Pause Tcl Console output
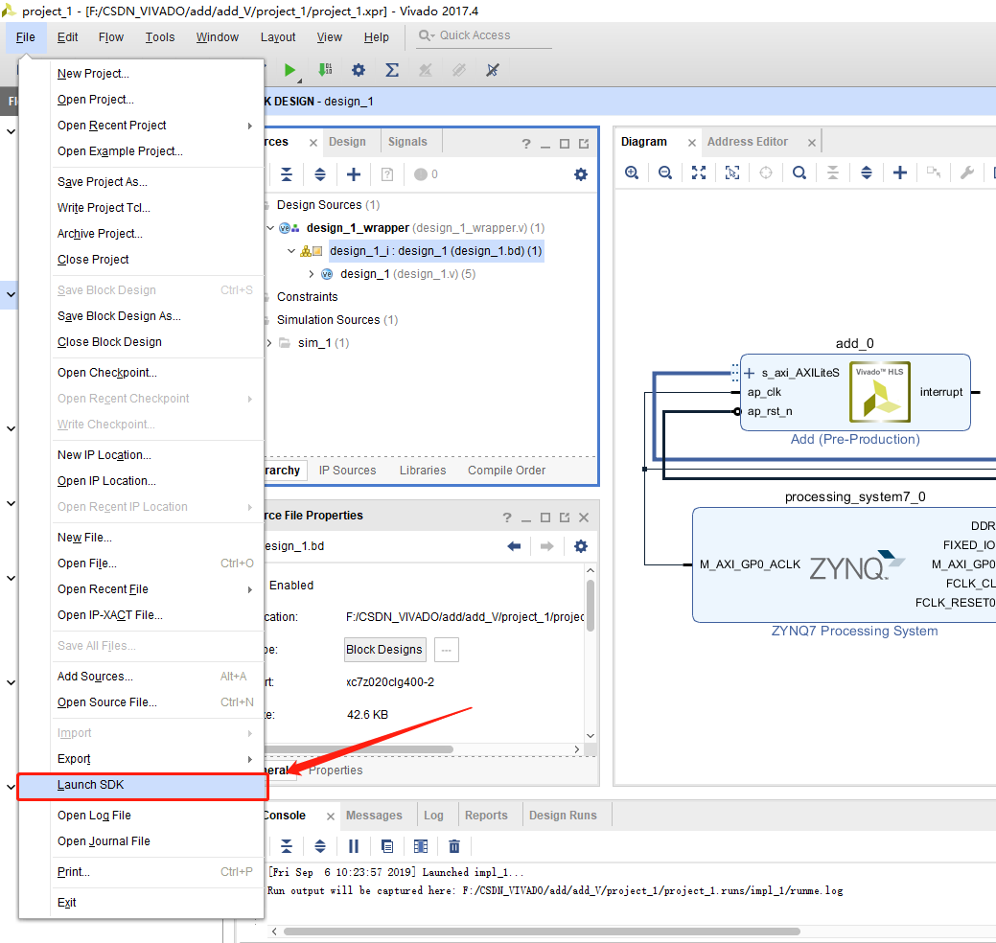The image size is (996, 943). click(354, 846)
